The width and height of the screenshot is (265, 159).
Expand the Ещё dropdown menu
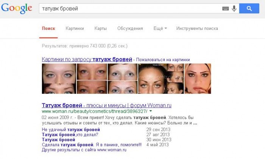pyautogui.click(x=160, y=28)
